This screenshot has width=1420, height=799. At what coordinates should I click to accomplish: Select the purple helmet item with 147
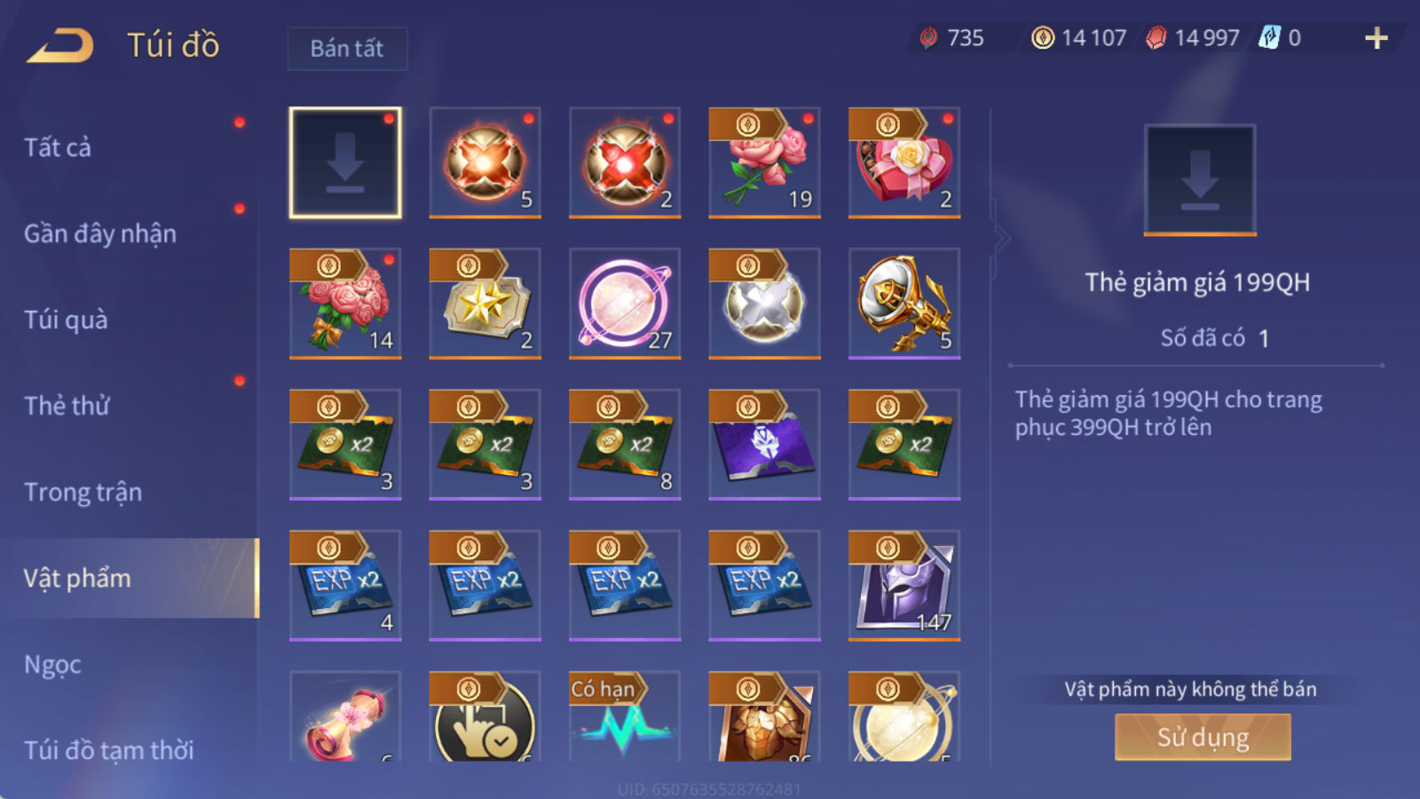(x=904, y=586)
